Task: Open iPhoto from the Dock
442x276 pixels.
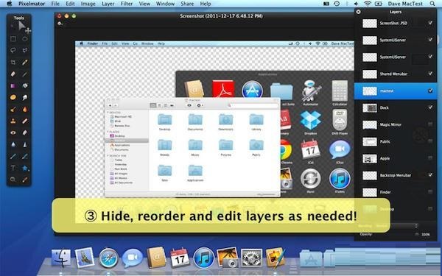Action: tap(228, 258)
